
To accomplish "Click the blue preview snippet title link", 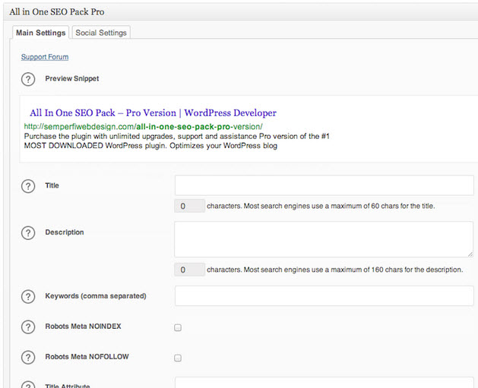I will (x=153, y=112).
